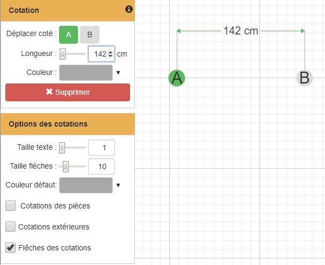325x265 pixels.
Task: Open the Couleur défaut dropdown arrow
Action: tap(118, 185)
